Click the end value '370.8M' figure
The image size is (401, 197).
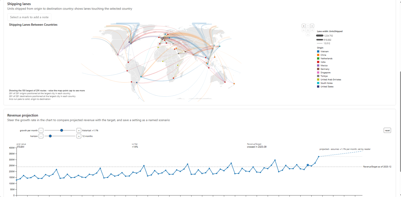[21, 147]
